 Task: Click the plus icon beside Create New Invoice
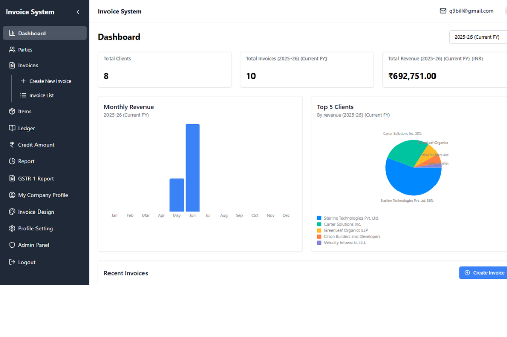click(x=23, y=81)
